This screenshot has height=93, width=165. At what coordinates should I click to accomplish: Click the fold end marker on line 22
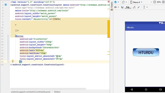coord(9,61)
